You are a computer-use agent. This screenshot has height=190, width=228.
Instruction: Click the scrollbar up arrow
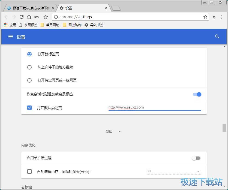[x=224, y=47]
